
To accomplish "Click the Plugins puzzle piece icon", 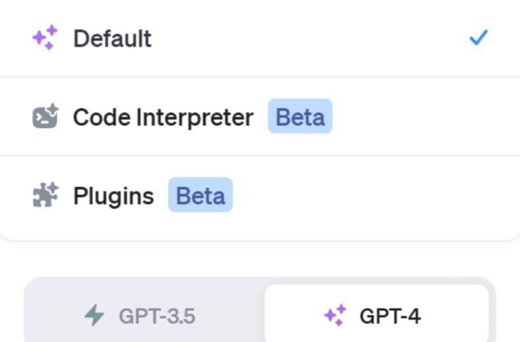I will tap(45, 194).
